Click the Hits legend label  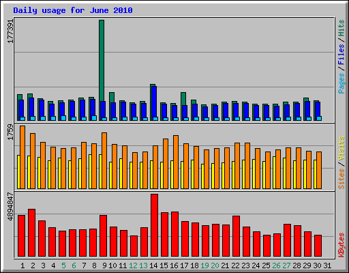click(342, 28)
